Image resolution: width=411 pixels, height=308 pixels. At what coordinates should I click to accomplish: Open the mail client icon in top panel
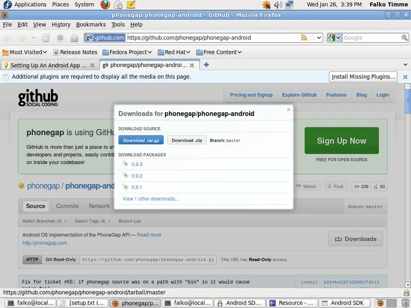pyautogui.click(x=118, y=5)
